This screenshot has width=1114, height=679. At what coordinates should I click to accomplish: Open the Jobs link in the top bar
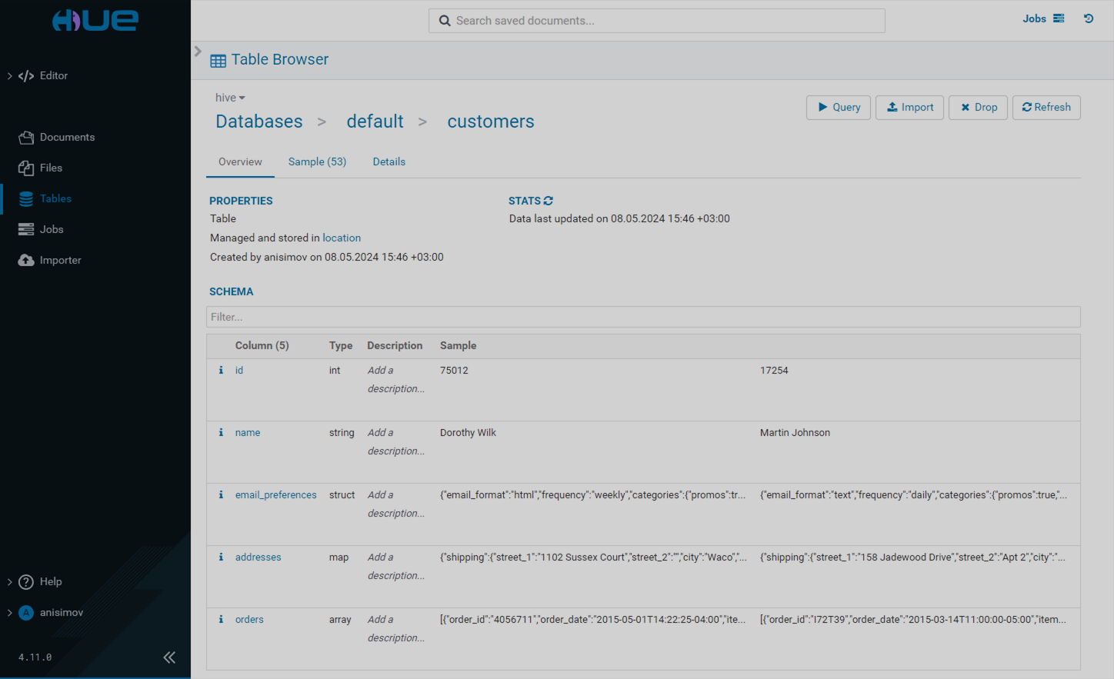(x=1034, y=18)
